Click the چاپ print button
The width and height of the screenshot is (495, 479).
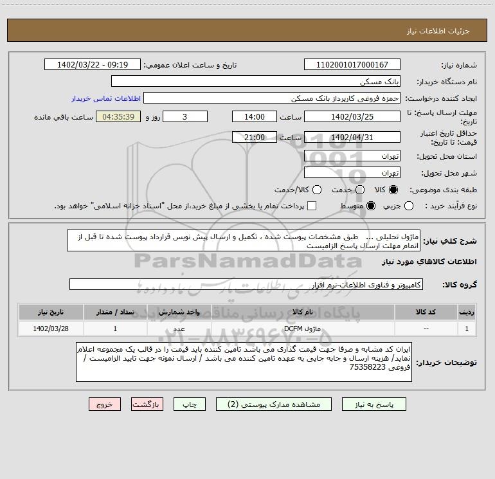[190, 404]
